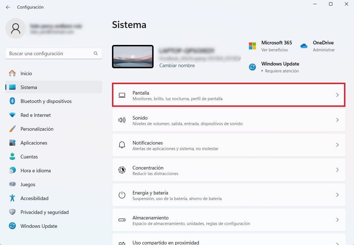
Task: Open Hora e idioma section
Action: [54, 171]
